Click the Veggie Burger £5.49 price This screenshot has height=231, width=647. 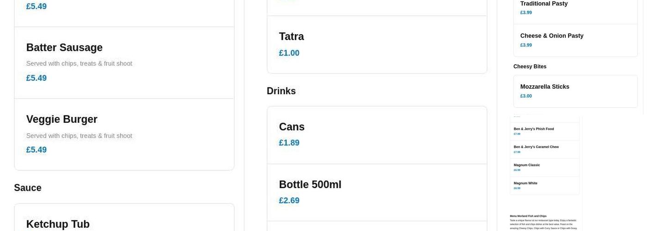pos(37,150)
